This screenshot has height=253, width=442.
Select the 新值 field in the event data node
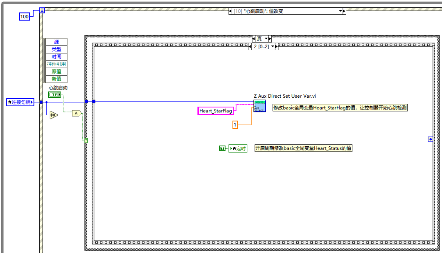point(56,79)
